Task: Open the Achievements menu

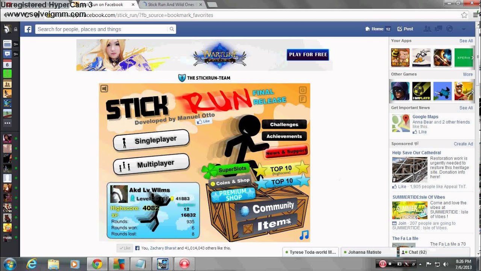Action: point(284,136)
